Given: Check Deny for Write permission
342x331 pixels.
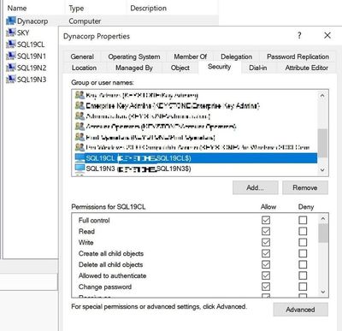Looking at the screenshot, I should 303,242.
